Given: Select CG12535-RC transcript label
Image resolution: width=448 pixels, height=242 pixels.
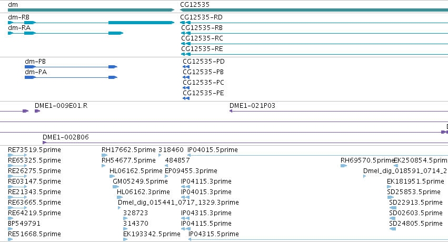Looking at the screenshot, I should pos(202,38).
